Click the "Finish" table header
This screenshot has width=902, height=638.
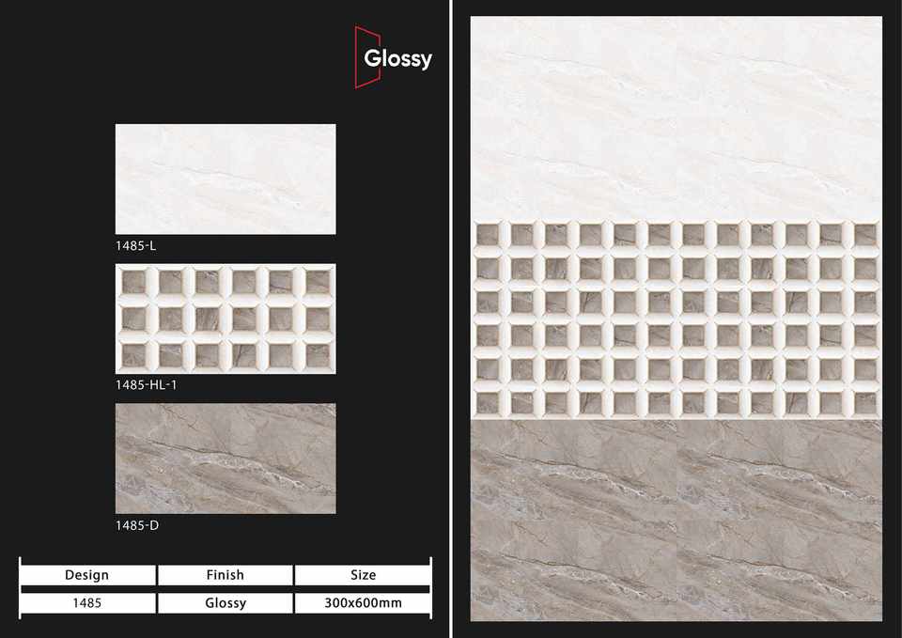click(x=225, y=575)
